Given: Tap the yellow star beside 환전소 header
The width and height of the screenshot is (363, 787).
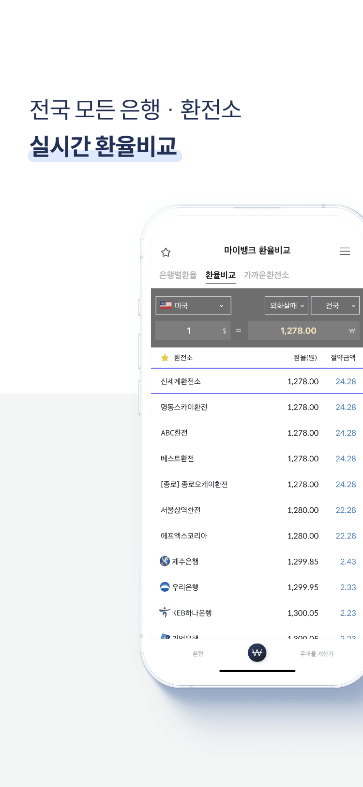Looking at the screenshot, I should [165, 358].
